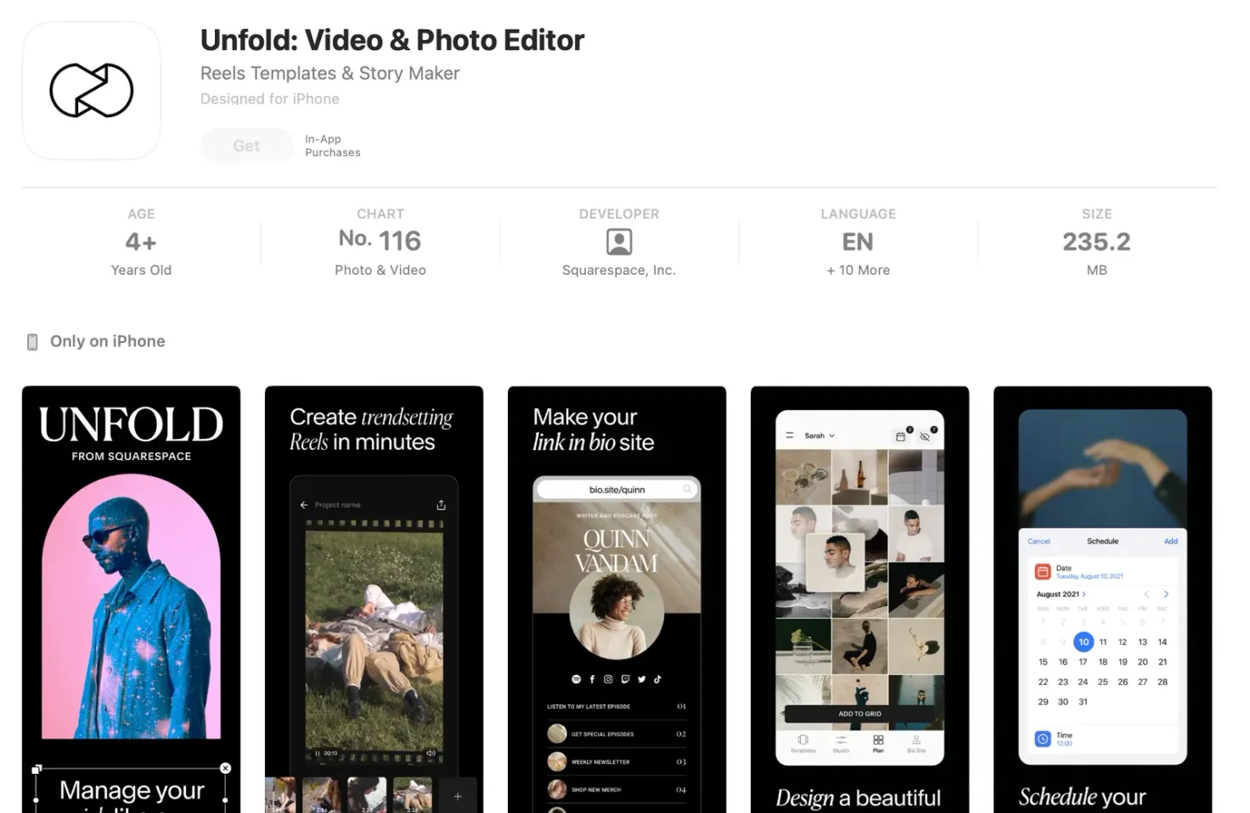Viewport: 1250px width, 813px height.
Task: Open the "Design a beautiful" grid screenshot
Action: pos(860,599)
